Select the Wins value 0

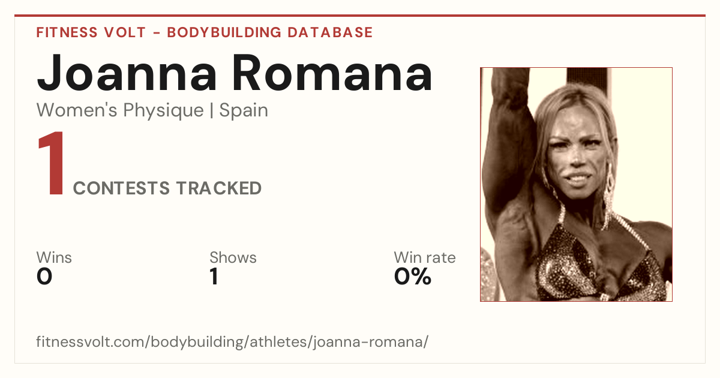click(44, 277)
